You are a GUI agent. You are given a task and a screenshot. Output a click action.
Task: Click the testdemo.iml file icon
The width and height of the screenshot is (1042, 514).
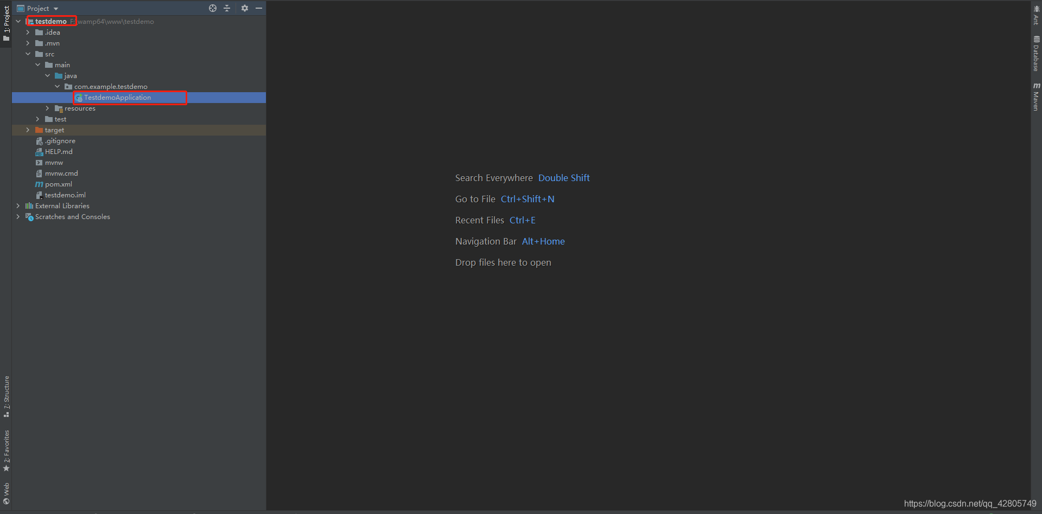point(39,195)
